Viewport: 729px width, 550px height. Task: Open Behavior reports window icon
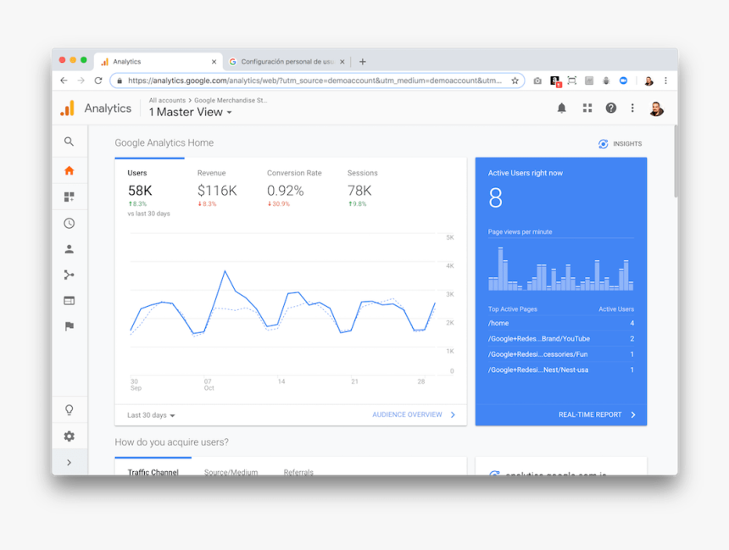pos(69,301)
